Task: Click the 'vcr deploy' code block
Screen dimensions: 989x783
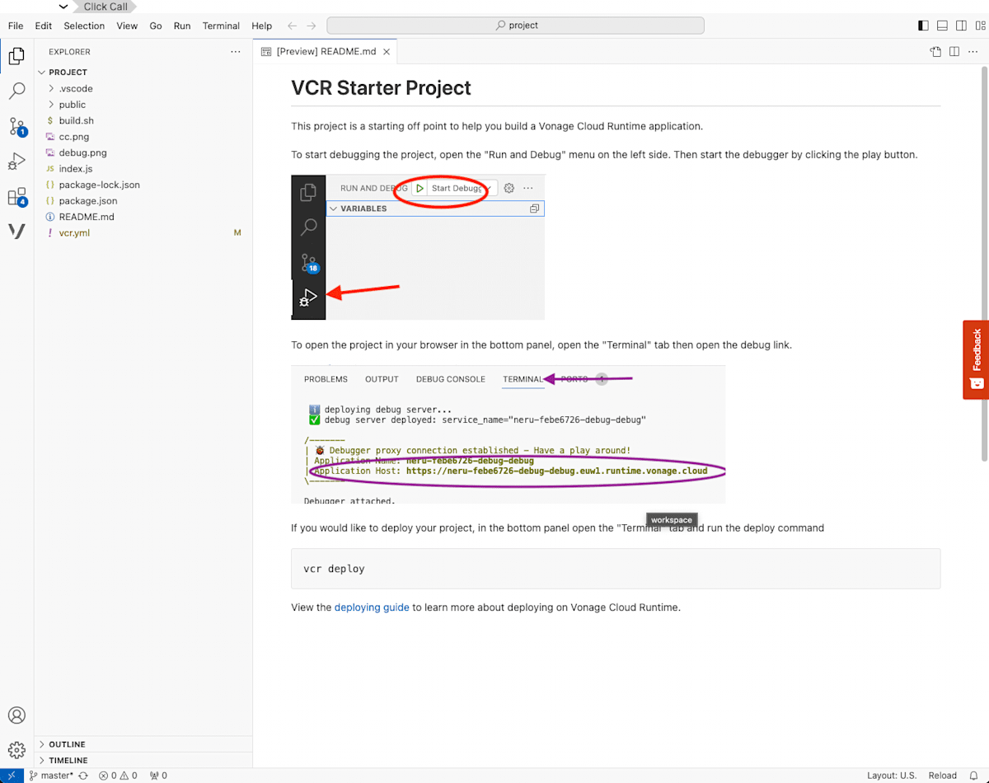Action: pos(616,569)
